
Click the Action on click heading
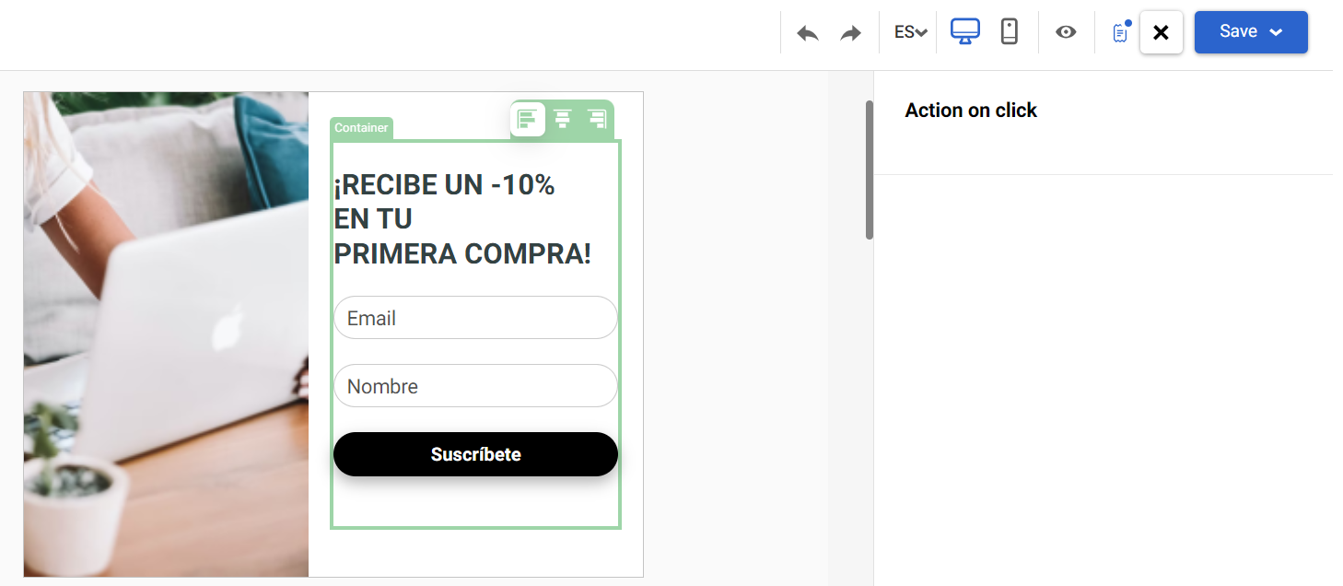(x=971, y=111)
